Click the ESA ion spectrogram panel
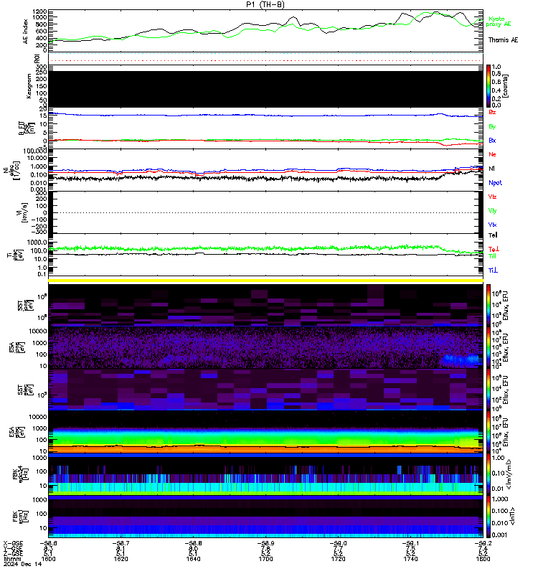 265,347
